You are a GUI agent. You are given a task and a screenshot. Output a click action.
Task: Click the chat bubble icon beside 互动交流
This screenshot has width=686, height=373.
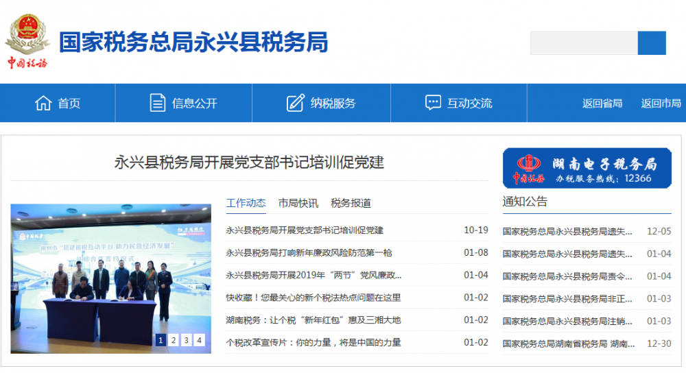click(433, 103)
